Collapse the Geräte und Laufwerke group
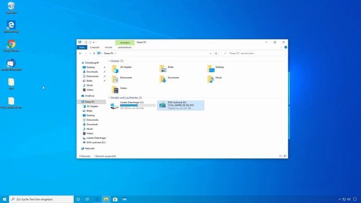This screenshot has height=203, width=361. (109, 98)
